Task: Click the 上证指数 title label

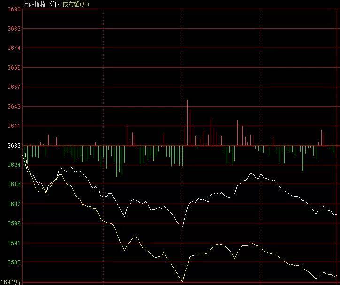Action: tap(34, 4)
